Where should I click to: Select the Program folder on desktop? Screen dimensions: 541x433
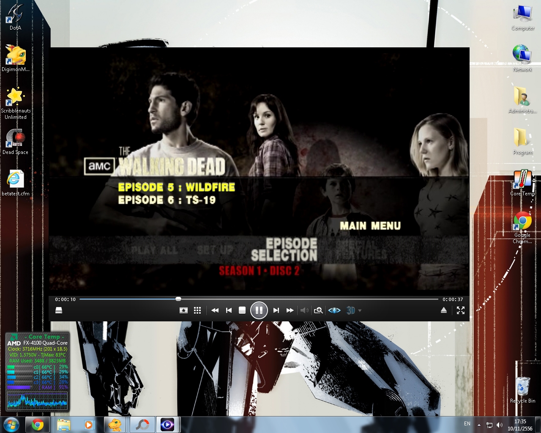pos(523,142)
